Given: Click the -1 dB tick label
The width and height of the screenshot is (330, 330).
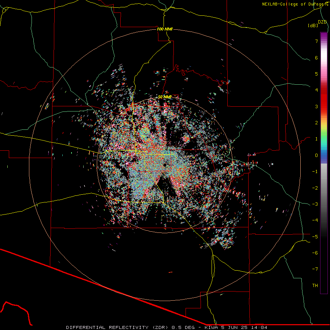Looking at the screenshot, I should click(315, 172).
